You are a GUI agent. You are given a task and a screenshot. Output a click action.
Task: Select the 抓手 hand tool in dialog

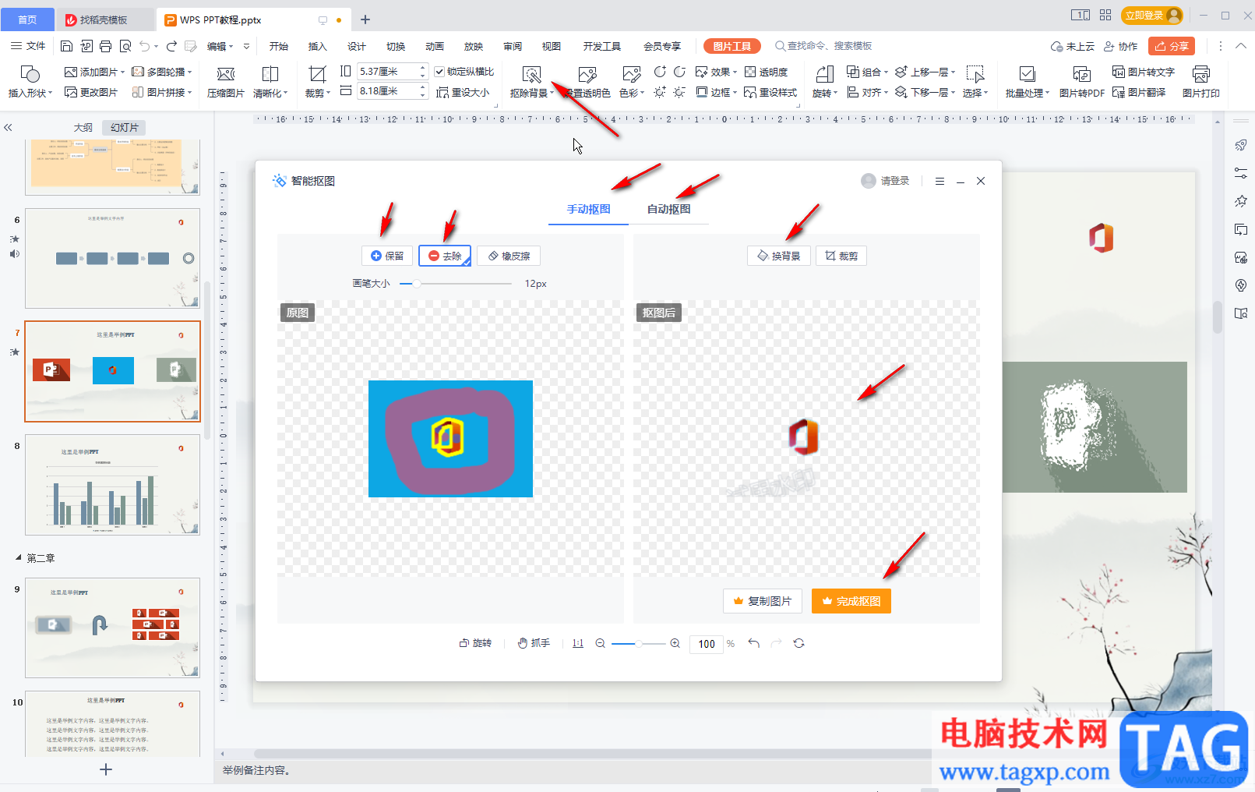(x=534, y=643)
